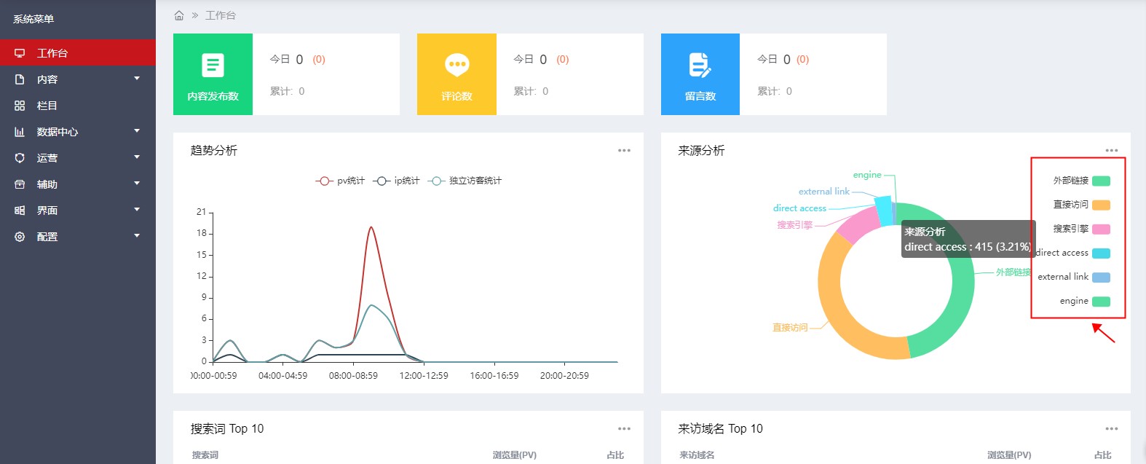This screenshot has height=464, width=1146.
Task: Open the 工作台 menu item
Action: [x=78, y=52]
